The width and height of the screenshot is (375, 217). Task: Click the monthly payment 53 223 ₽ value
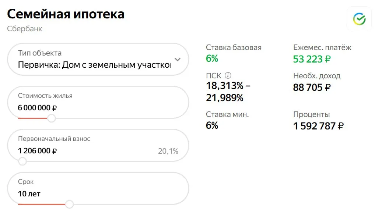click(312, 59)
